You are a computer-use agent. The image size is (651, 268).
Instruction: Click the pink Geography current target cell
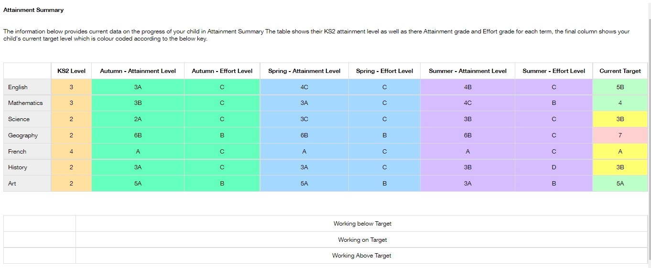click(620, 135)
